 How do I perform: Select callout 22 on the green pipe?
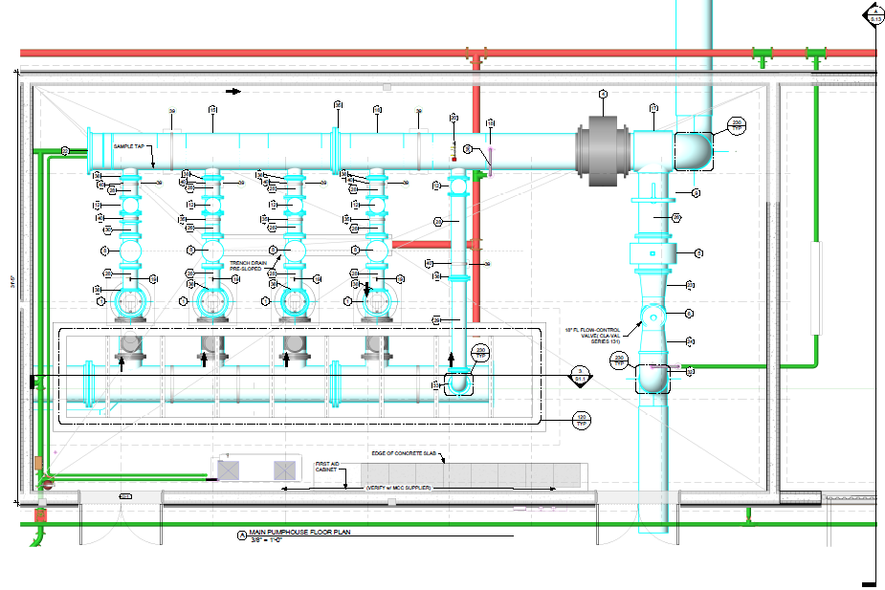pyautogui.click(x=65, y=151)
